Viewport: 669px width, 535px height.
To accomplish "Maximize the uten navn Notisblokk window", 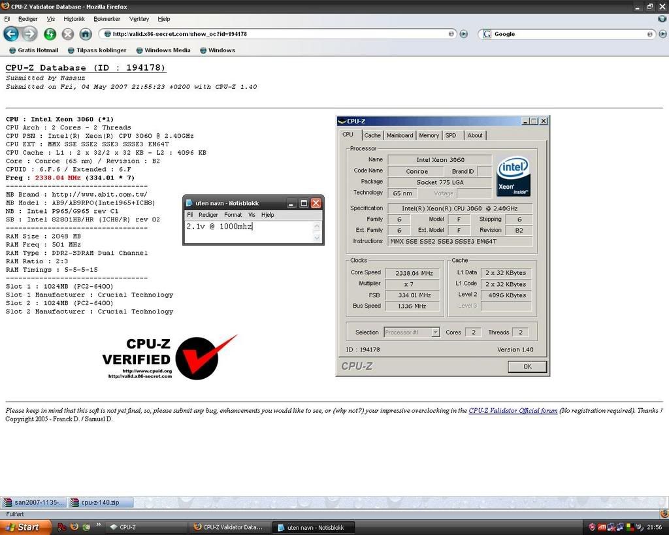I will tap(304, 203).
